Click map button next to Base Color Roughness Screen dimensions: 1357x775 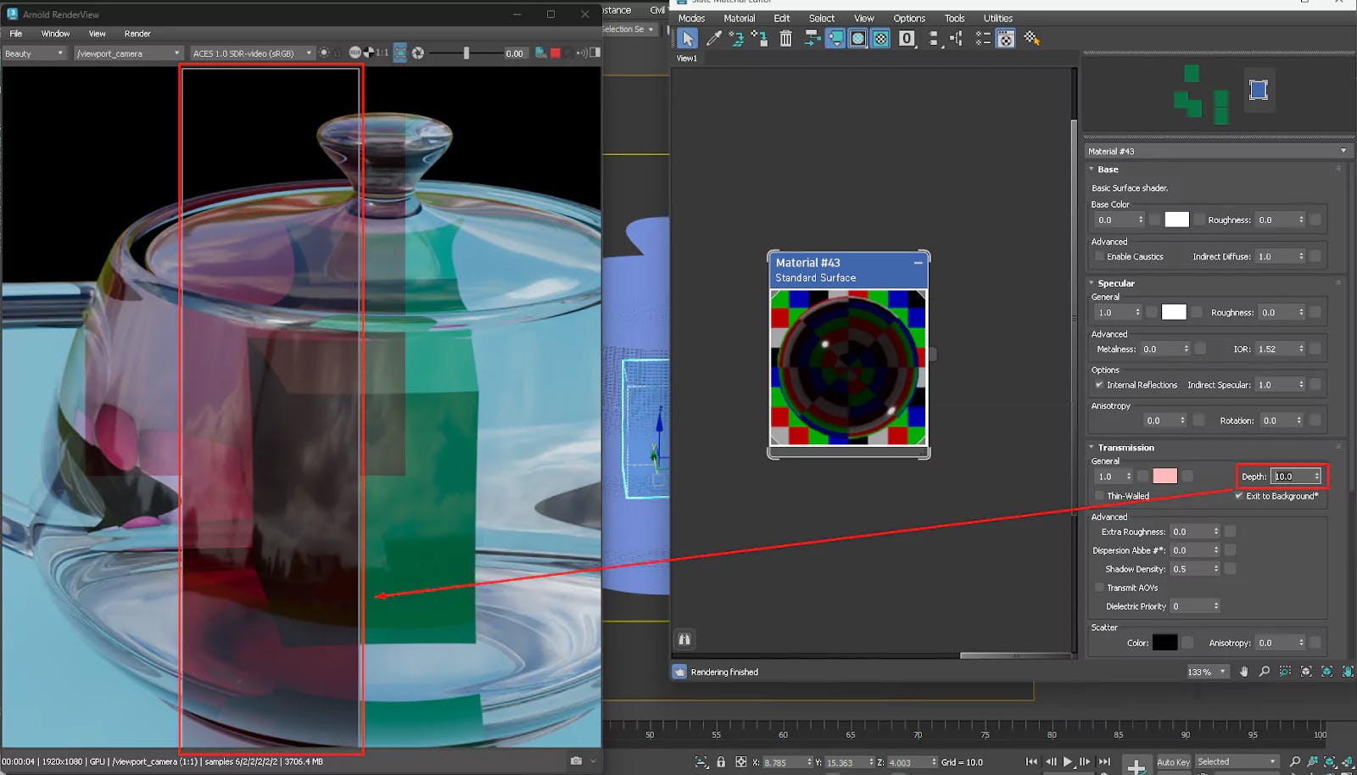(1315, 220)
